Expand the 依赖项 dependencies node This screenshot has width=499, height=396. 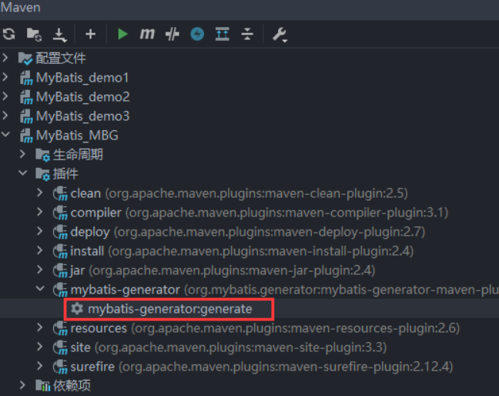pos(23,385)
